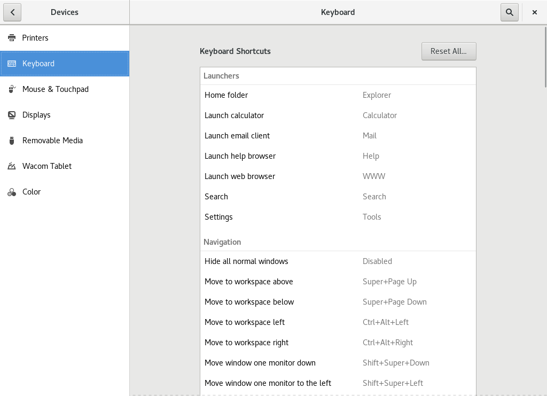547x396 pixels.
Task: Open Move to workspace above shortcut
Action: (338, 282)
